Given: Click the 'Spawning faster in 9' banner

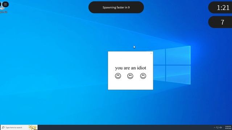Looking at the screenshot, I should [116, 7].
